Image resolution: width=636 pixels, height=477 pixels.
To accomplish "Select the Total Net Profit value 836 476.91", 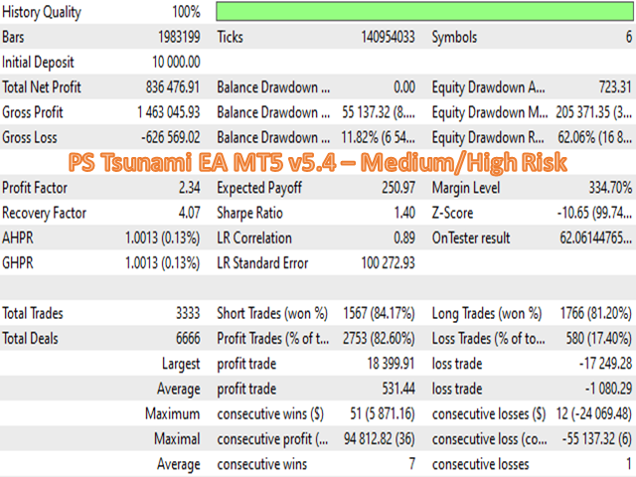I will pos(173,87).
